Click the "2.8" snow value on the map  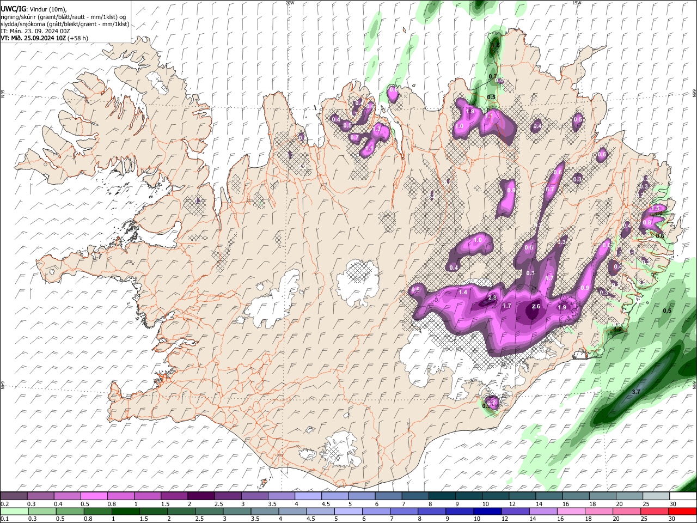[492, 298]
